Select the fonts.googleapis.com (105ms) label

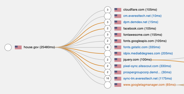tap(145, 41)
